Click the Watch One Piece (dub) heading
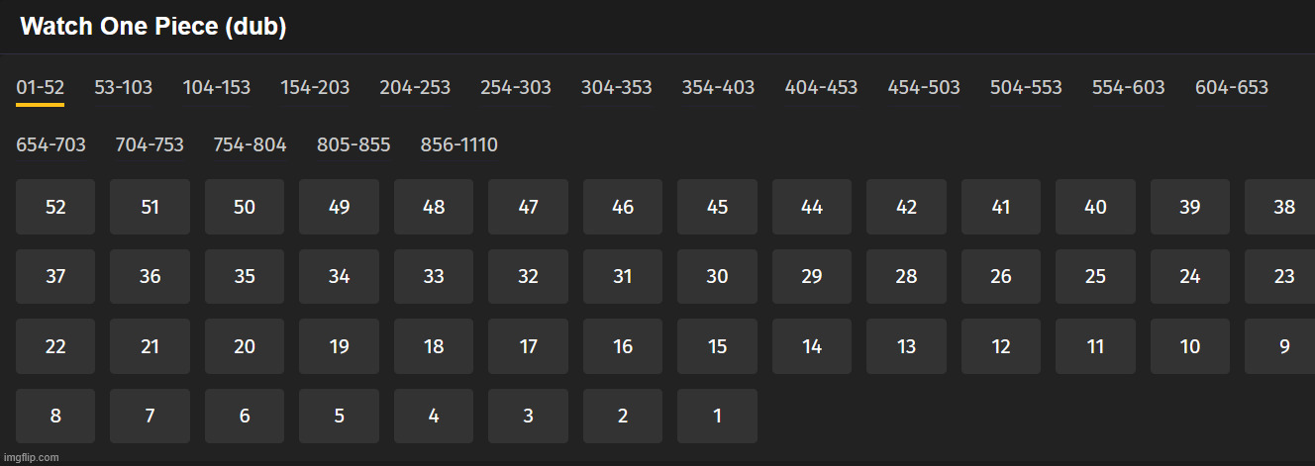The height and width of the screenshot is (466, 1315). 153,27
